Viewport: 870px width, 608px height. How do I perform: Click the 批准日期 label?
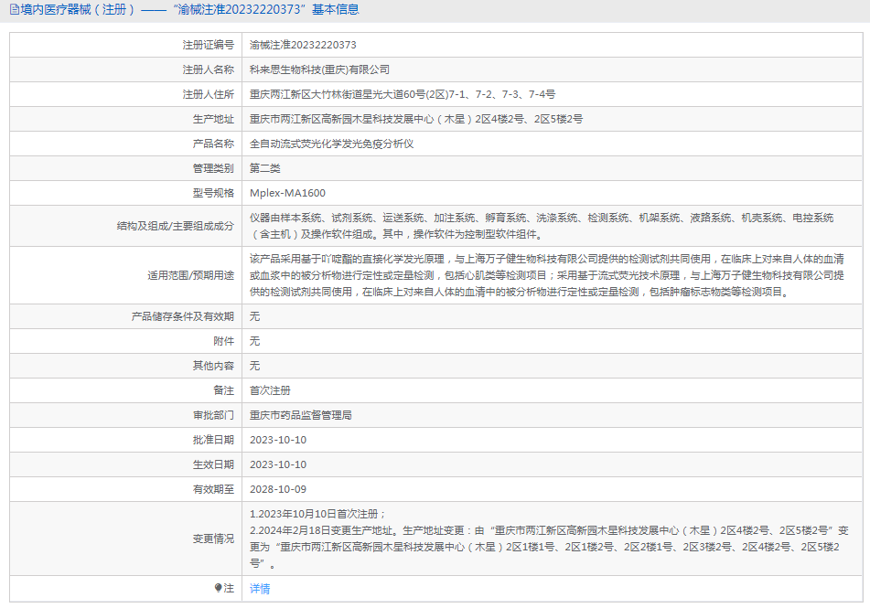click(x=213, y=440)
